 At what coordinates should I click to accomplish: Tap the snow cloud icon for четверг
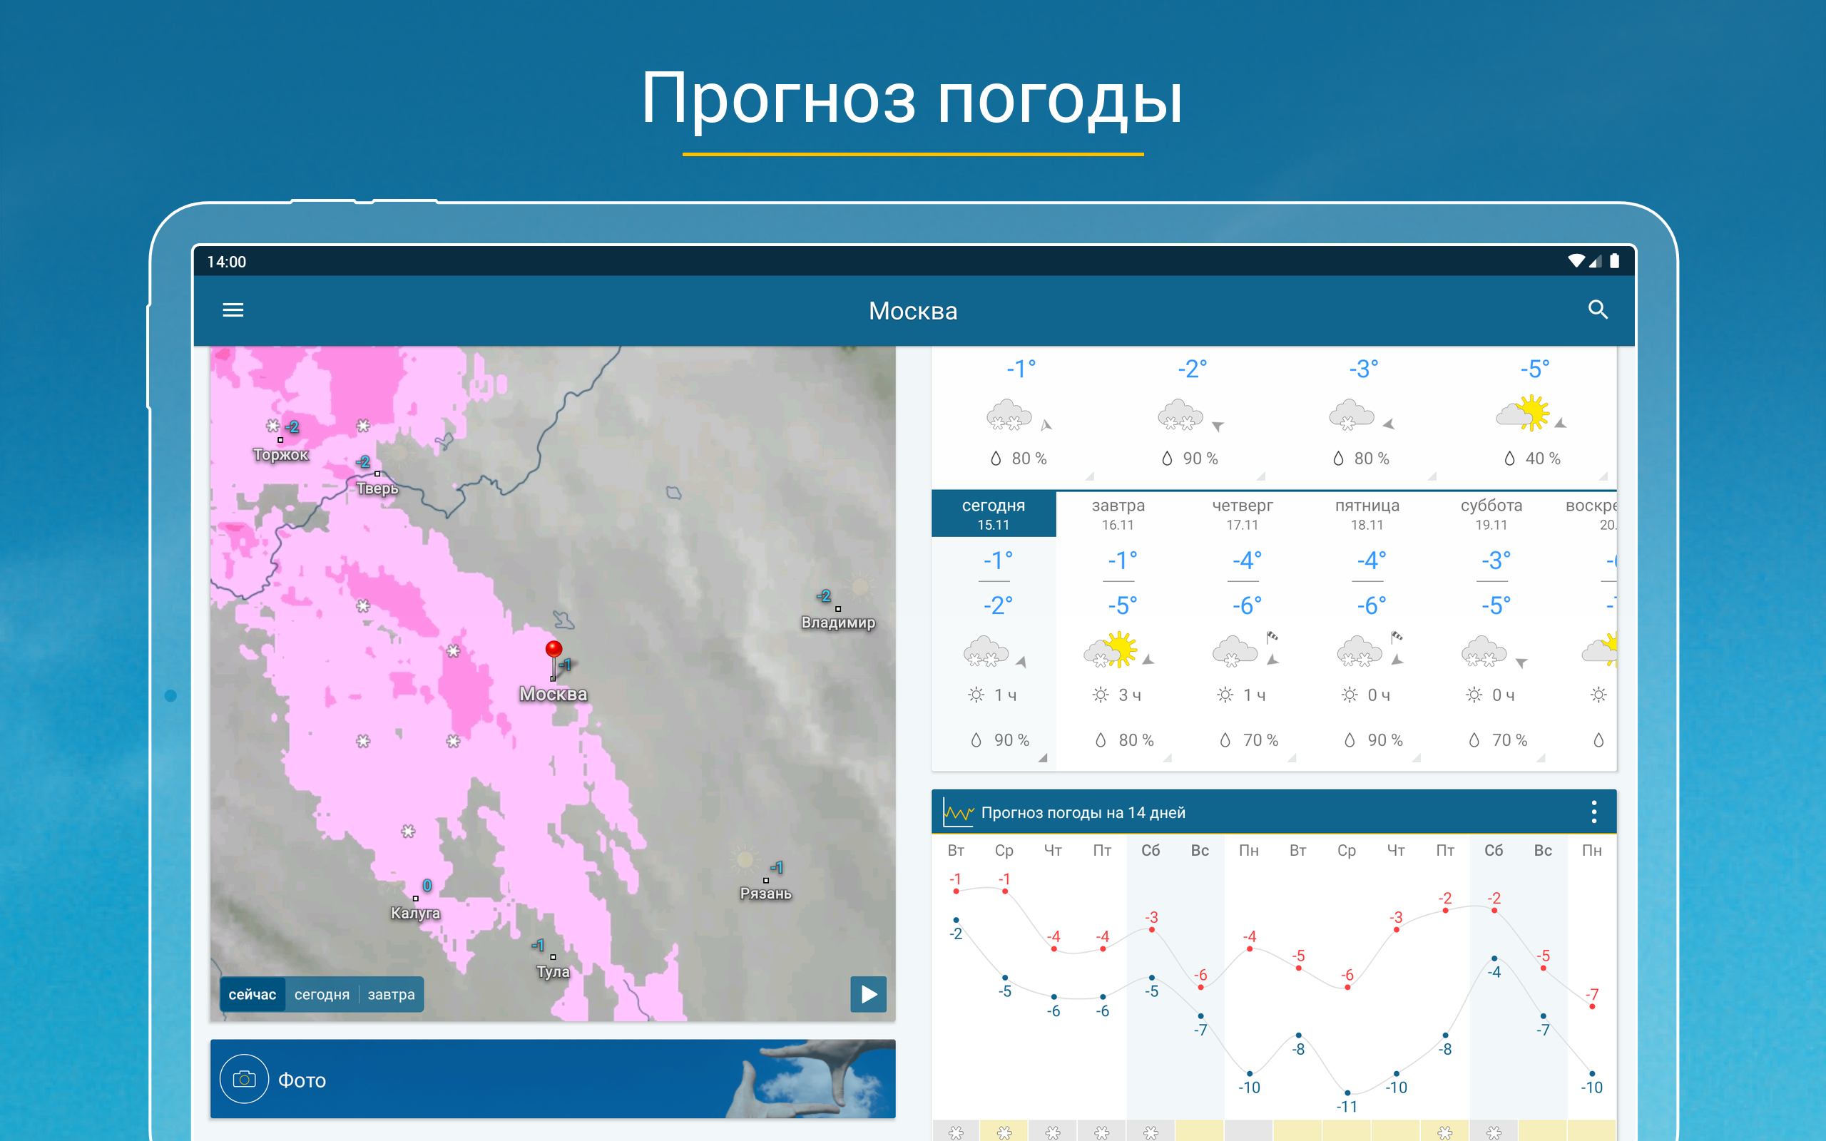pyautogui.click(x=1235, y=650)
